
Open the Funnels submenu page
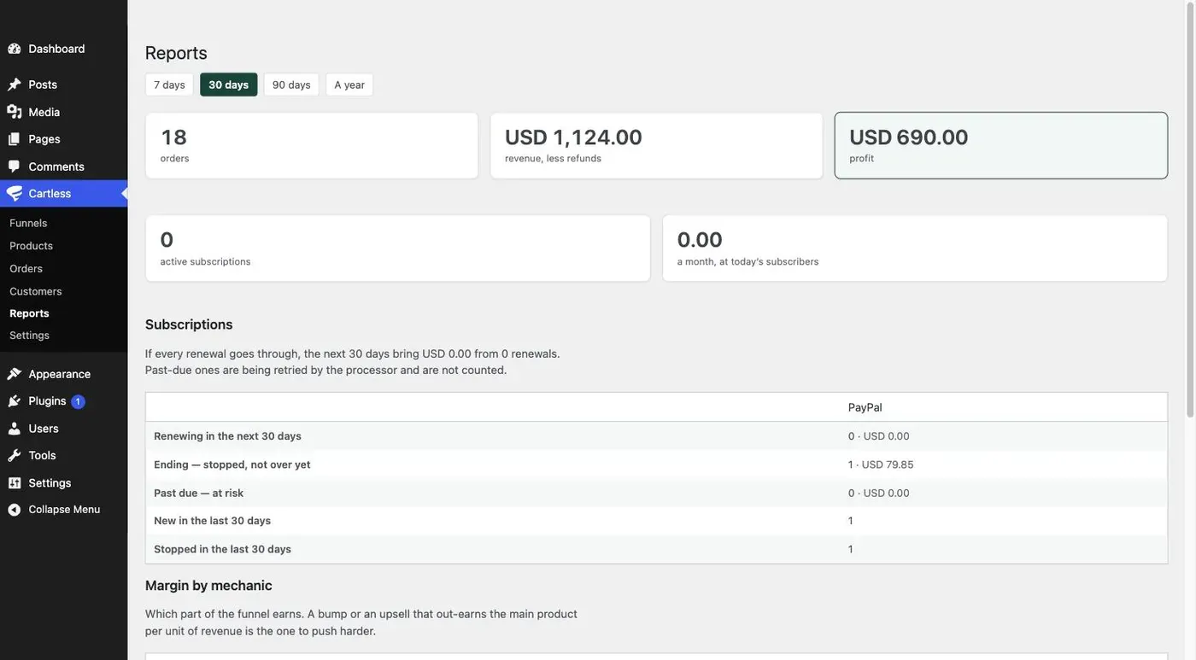click(28, 223)
